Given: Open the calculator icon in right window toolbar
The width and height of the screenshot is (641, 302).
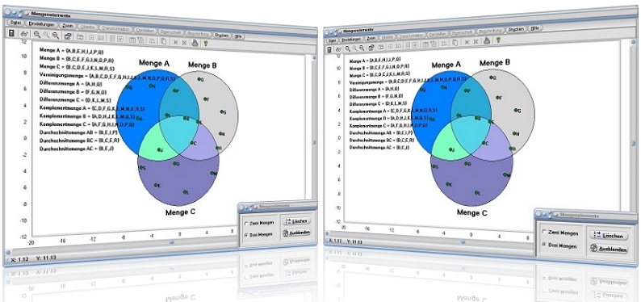Looking at the screenshot, I should pos(330,49).
